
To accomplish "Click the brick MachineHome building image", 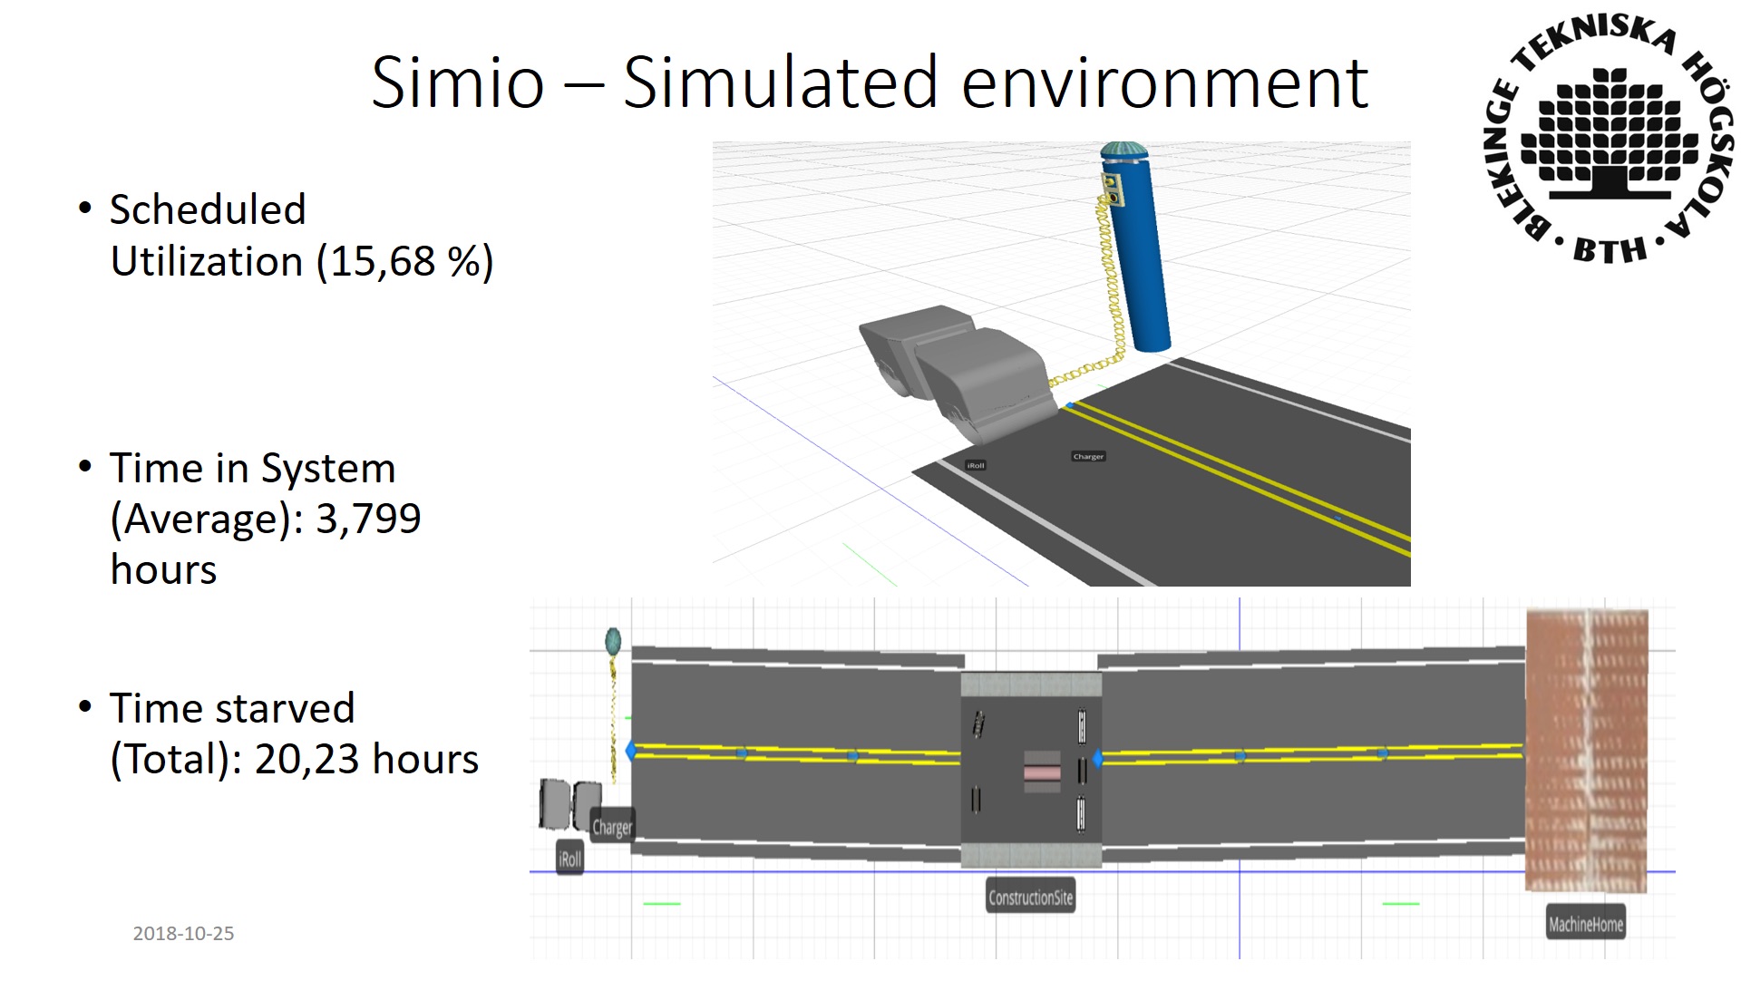I will pos(1587,751).
